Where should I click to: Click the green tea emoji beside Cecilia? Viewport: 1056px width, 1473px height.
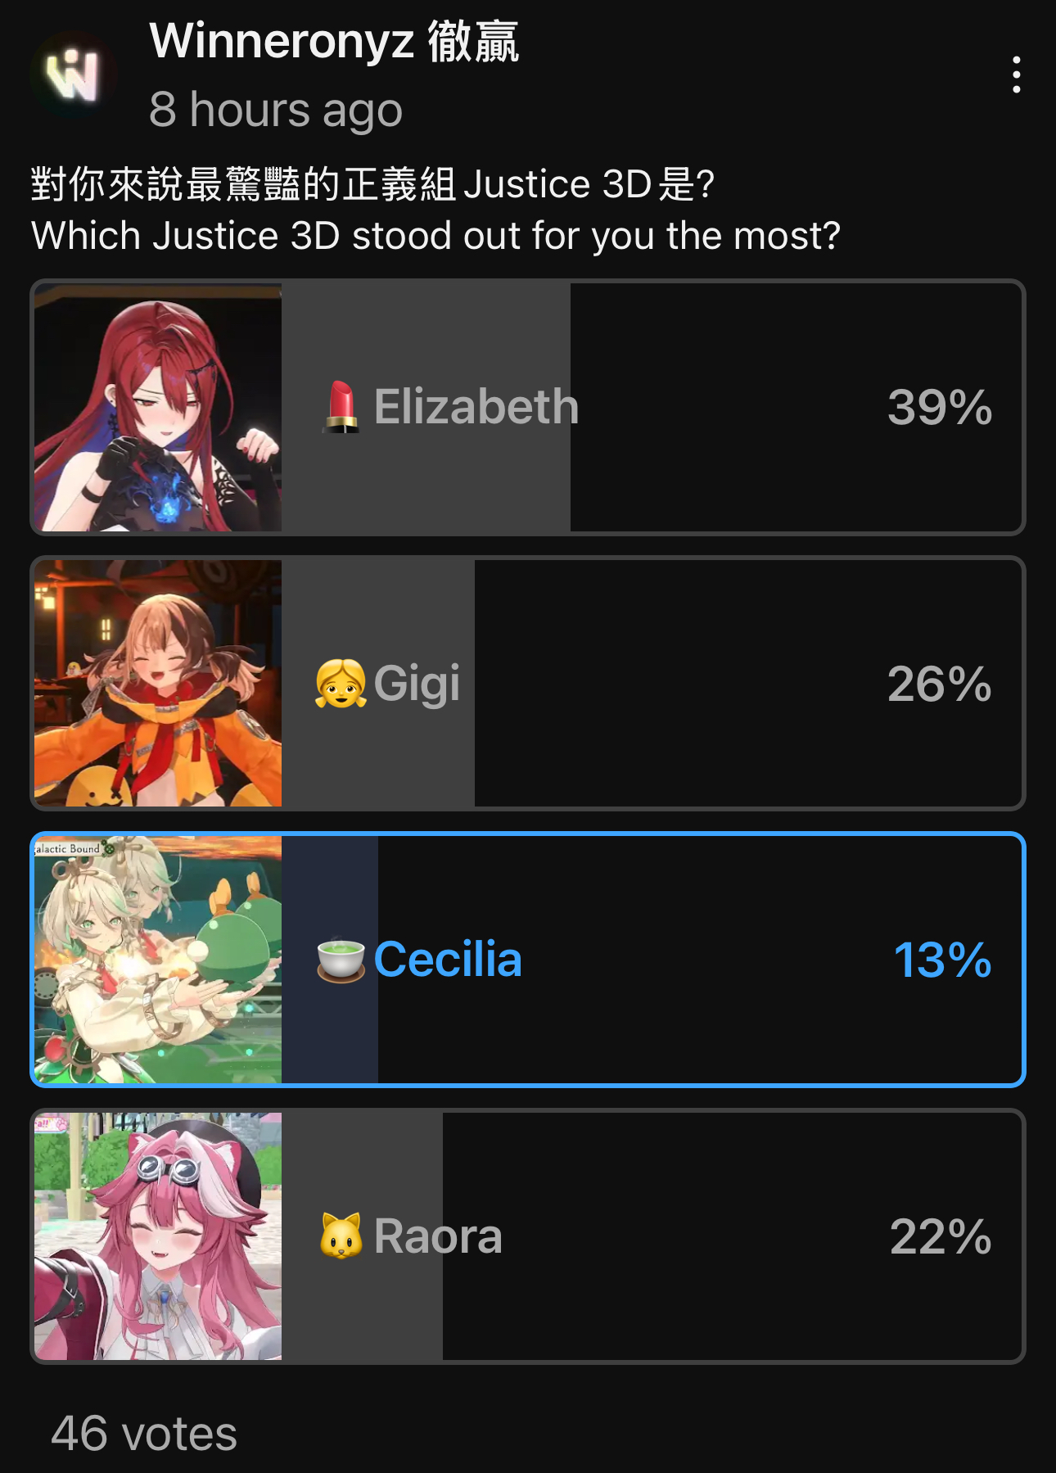coord(341,960)
